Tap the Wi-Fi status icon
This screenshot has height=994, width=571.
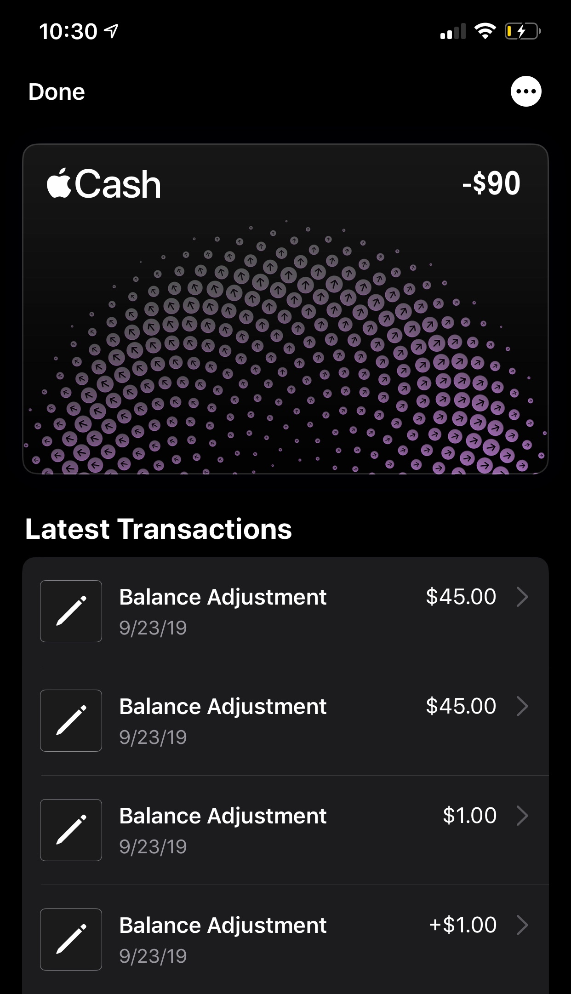485,31
